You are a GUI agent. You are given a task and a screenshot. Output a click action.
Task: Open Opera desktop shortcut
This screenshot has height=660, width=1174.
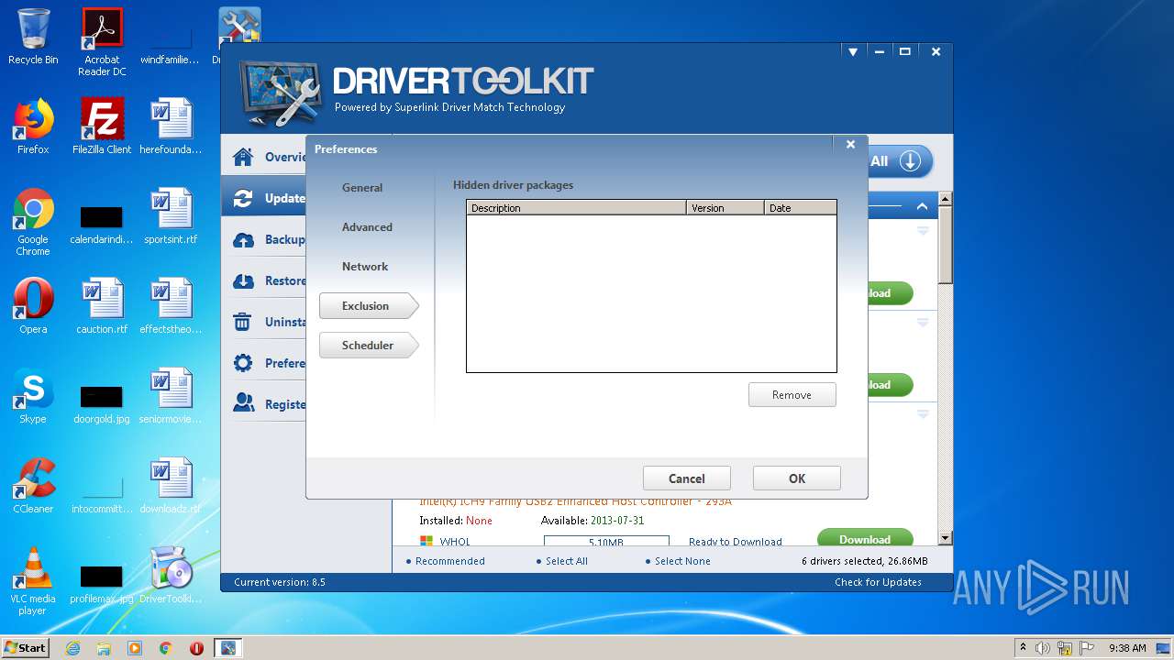pos(33,306)
